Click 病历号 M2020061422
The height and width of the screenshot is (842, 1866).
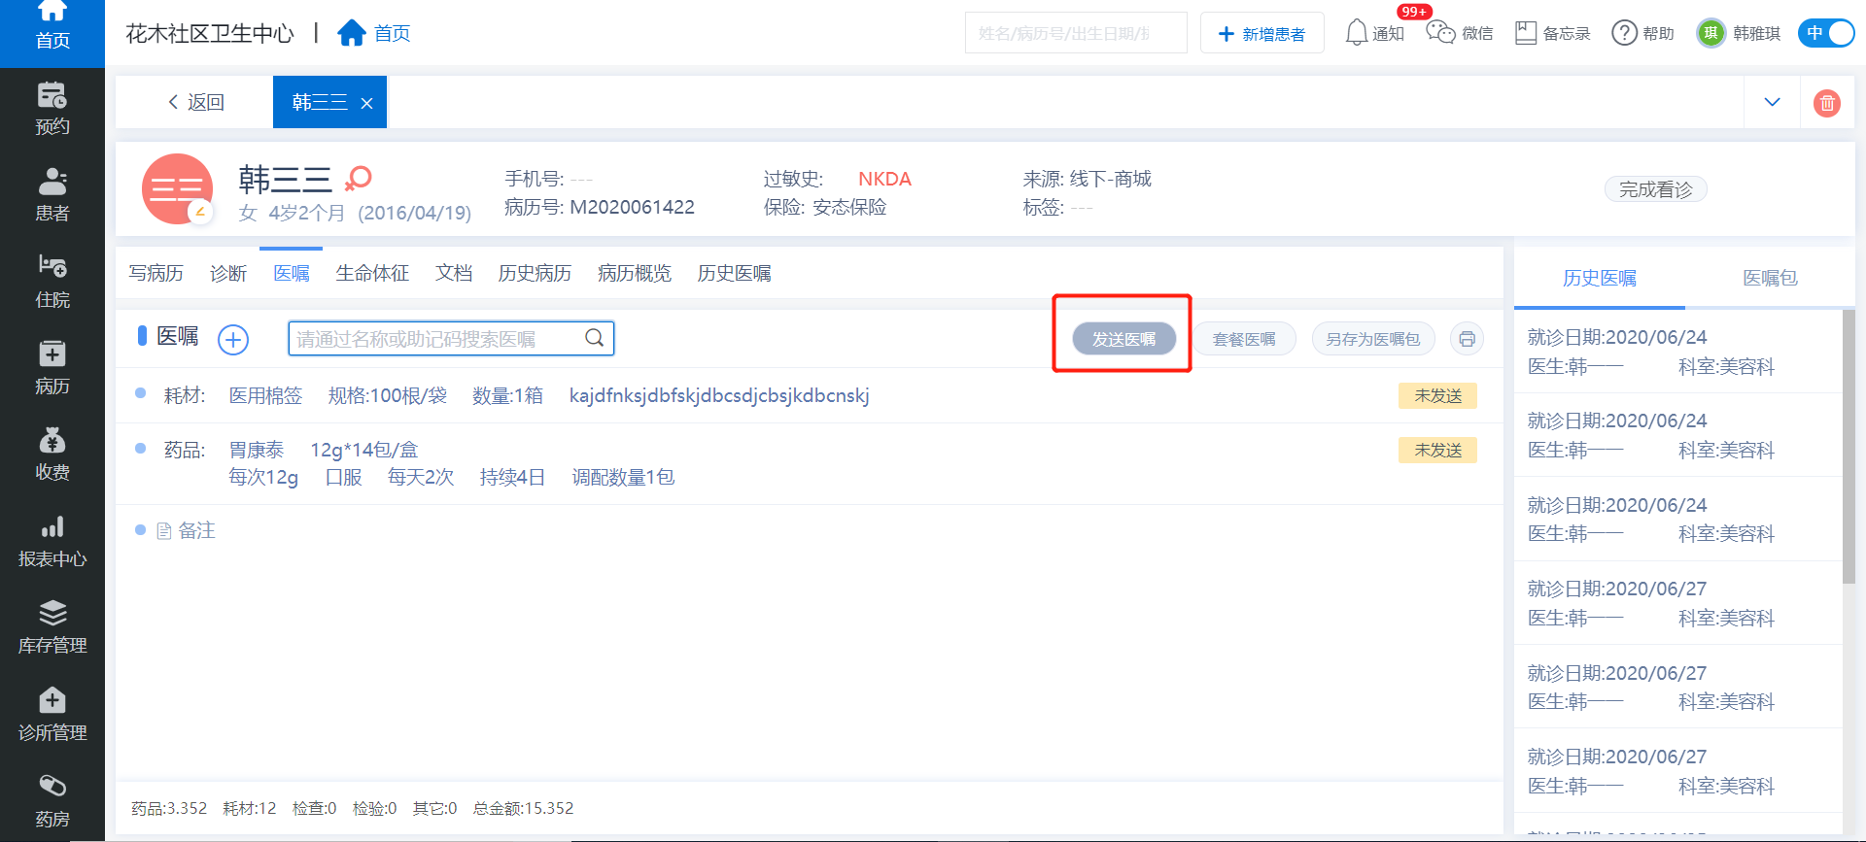tap(600, 207)
